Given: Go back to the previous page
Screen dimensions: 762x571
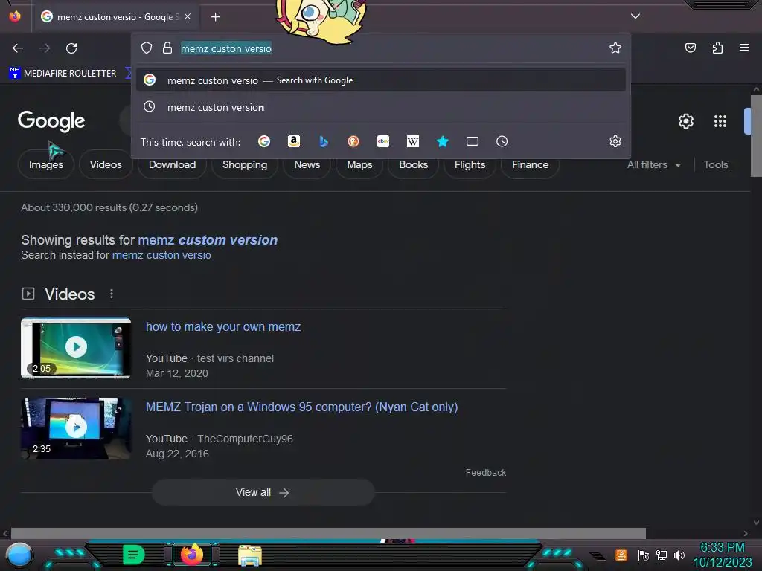Looking at the screenshot, I should 18,48.
